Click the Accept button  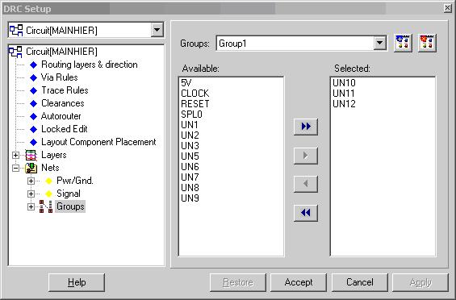pyautogui.click(x=299, y=282)
